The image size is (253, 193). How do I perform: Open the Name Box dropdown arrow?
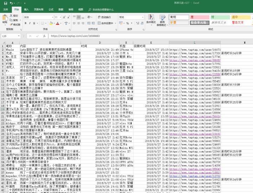(19, 36)
